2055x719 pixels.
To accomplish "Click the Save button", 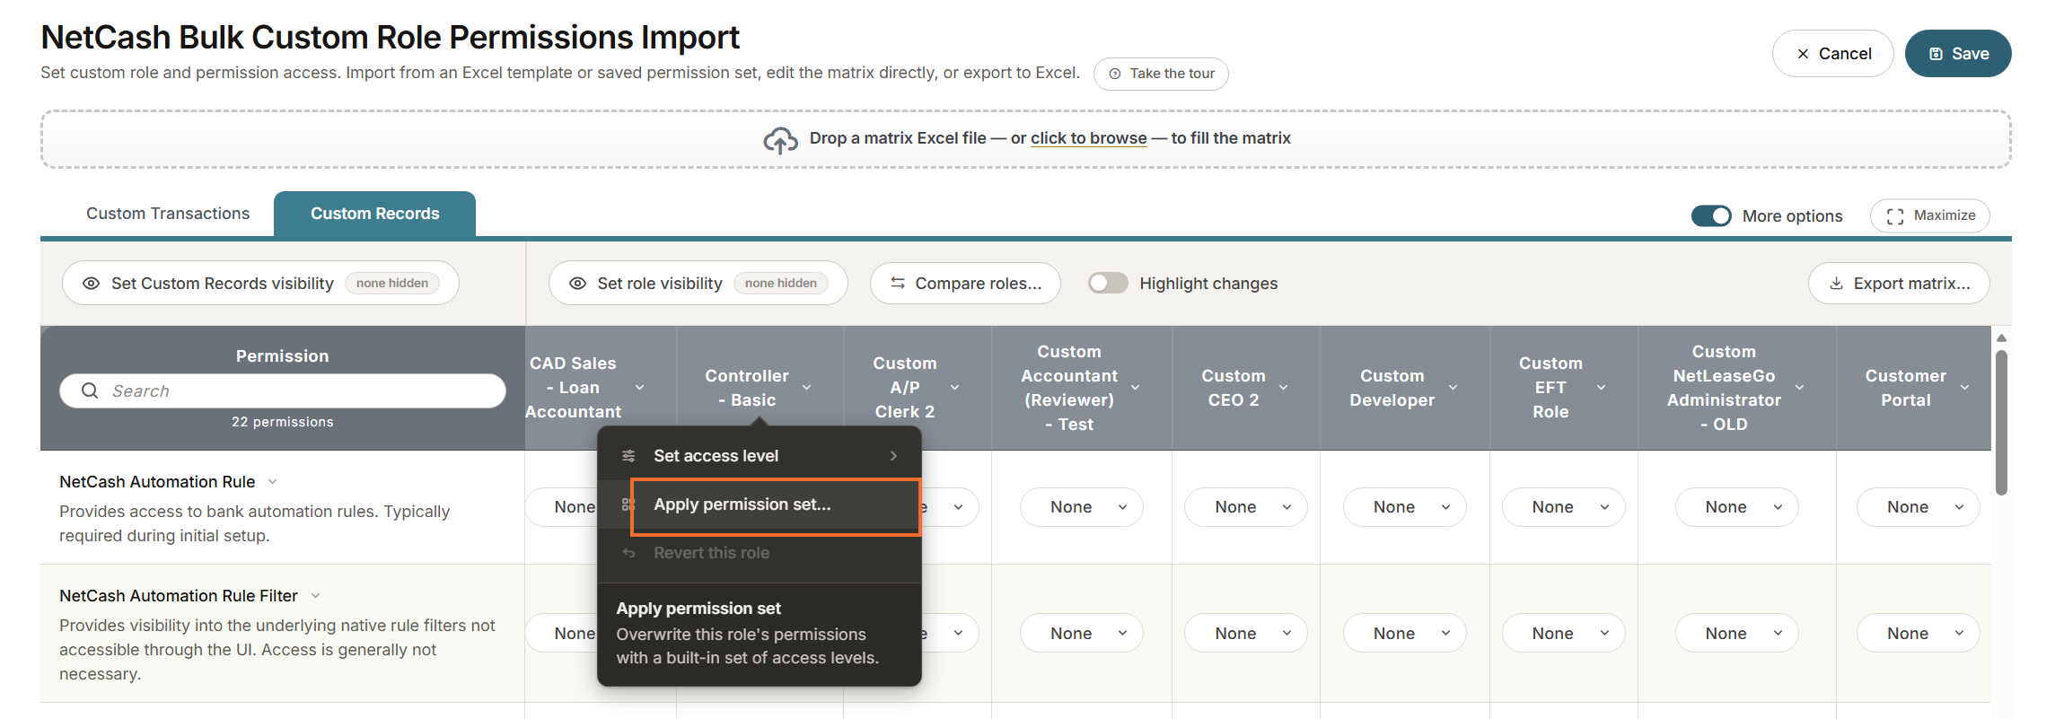I will 1958,54.
